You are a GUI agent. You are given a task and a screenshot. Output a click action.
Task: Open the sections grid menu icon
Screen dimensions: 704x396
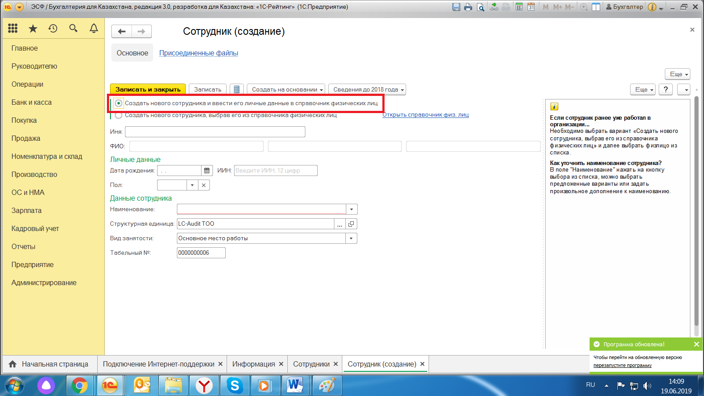point(13,28)
